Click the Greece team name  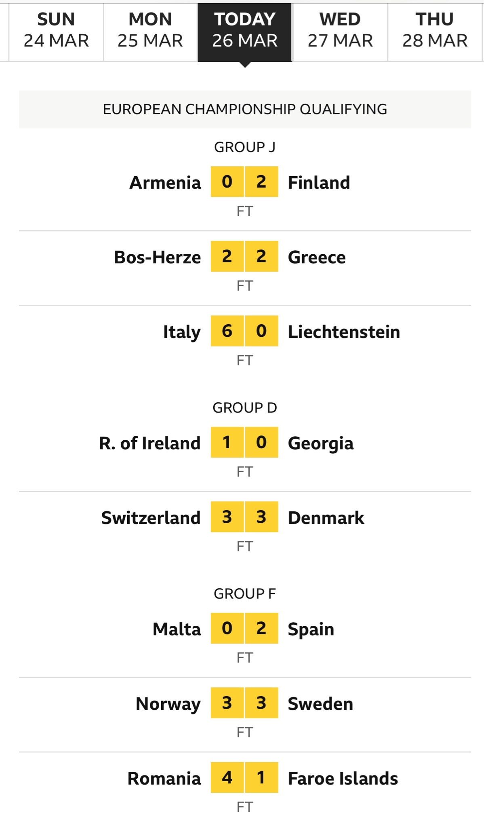(x=317, y=257)
